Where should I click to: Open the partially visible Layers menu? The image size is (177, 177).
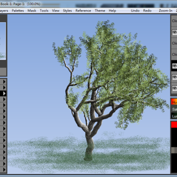[x=4, y=11]
